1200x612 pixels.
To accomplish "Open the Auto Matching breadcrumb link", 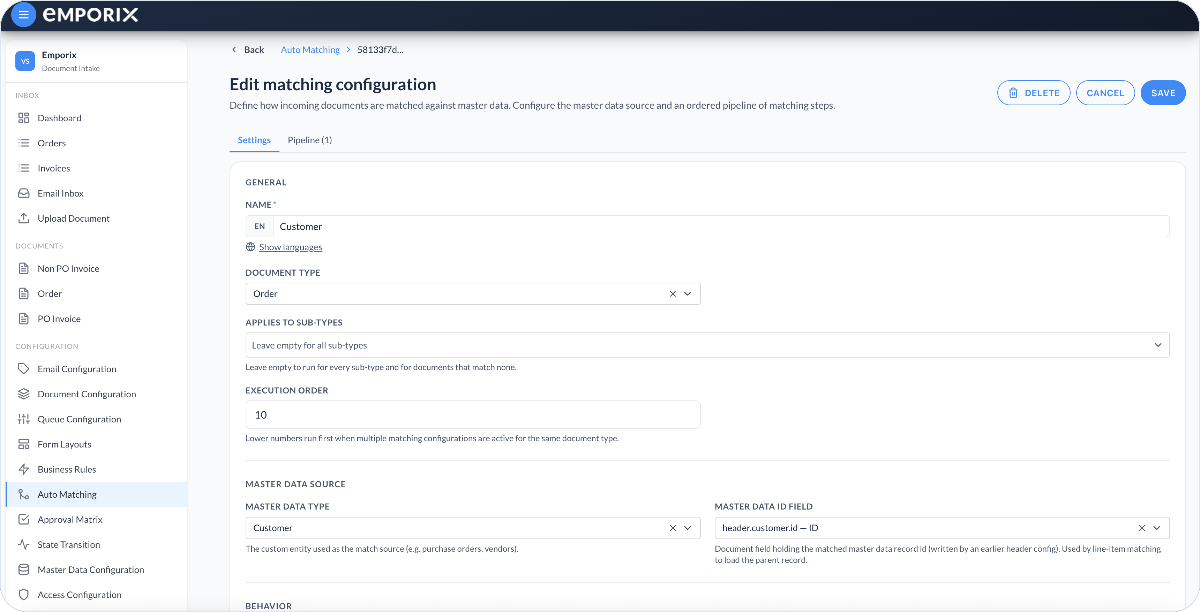I will [x=310, y=50].
